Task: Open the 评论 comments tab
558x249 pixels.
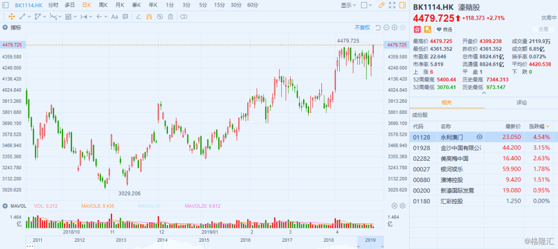Action: point(521,103)
